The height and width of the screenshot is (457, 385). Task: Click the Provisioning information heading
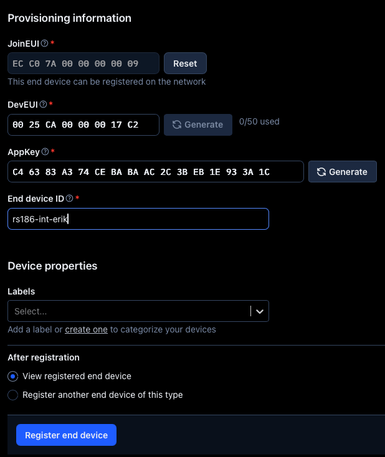click(69, 18)
